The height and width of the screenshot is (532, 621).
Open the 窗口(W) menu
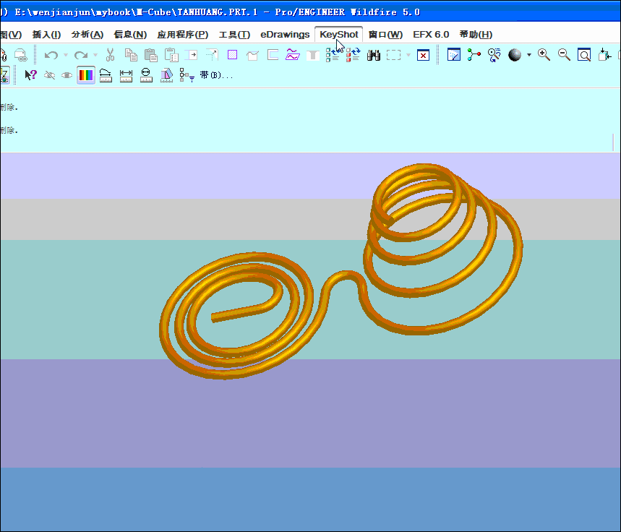[x=385, y=35]
